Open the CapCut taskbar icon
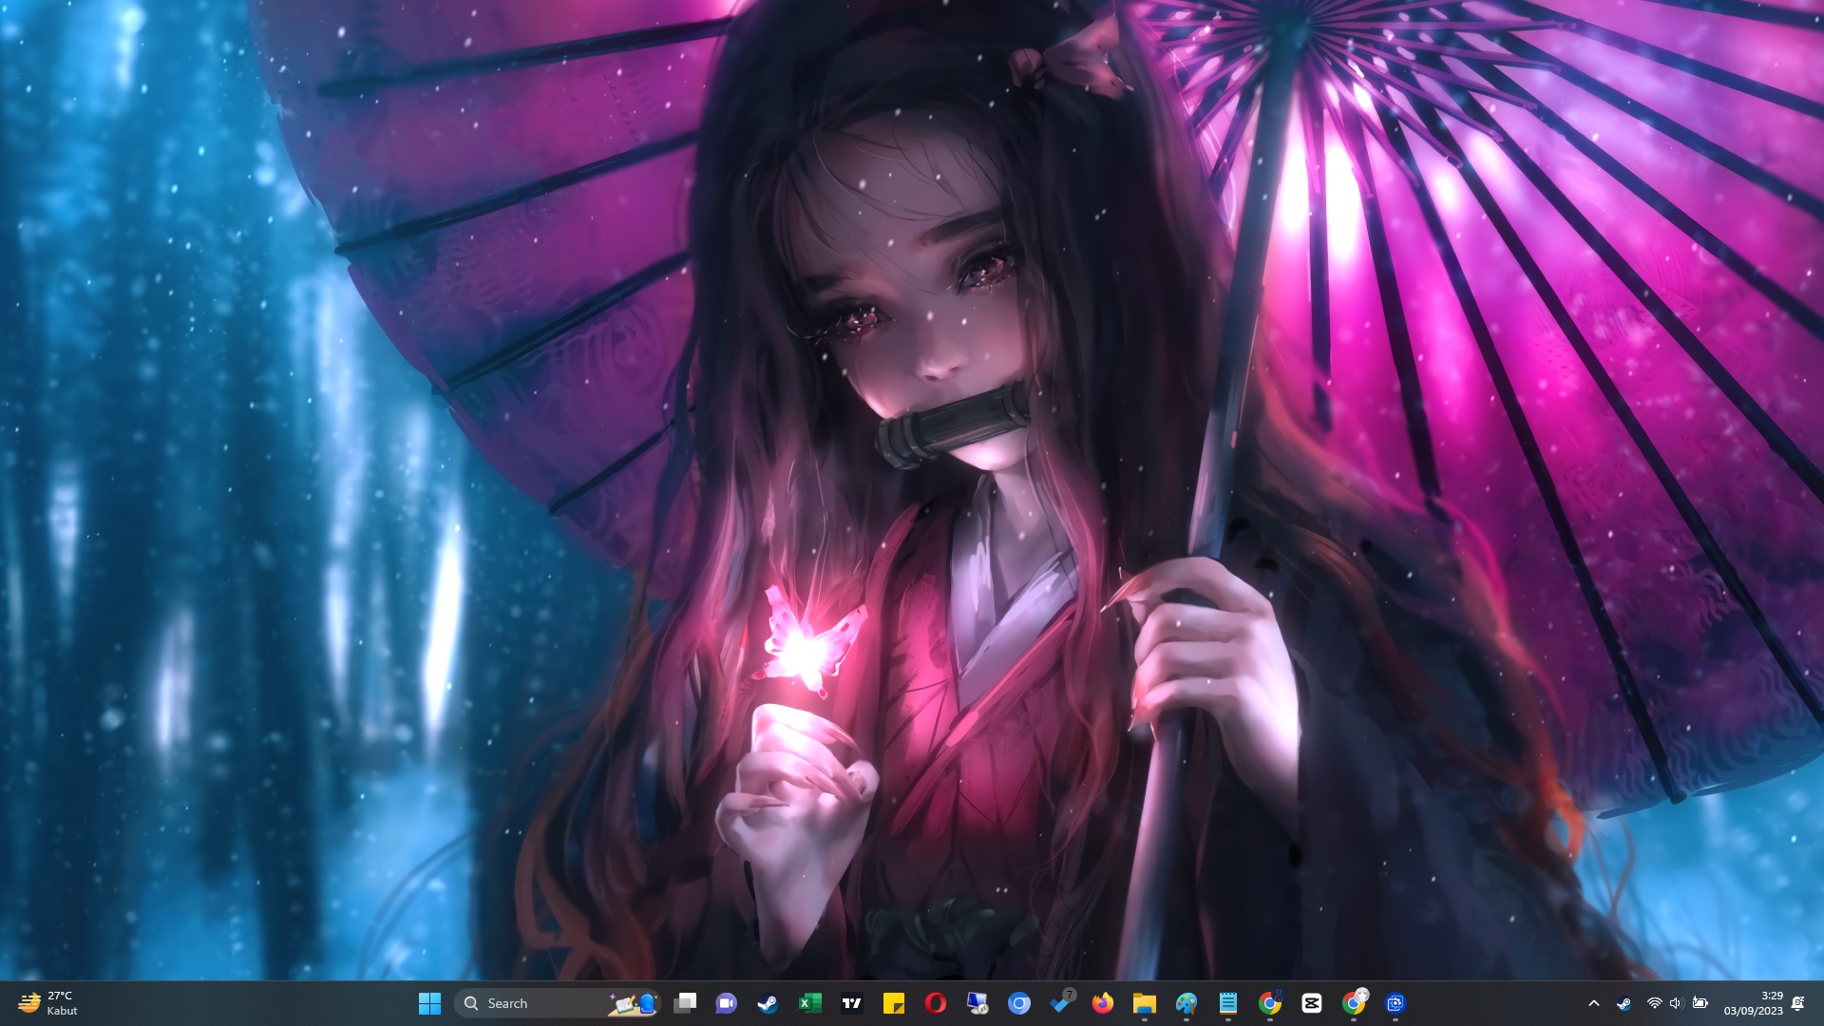 (1311, 1003)
